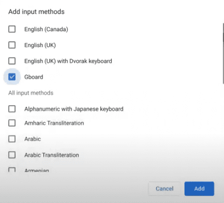Enable the Arabic Transliteration checkbox

(12, 155)
